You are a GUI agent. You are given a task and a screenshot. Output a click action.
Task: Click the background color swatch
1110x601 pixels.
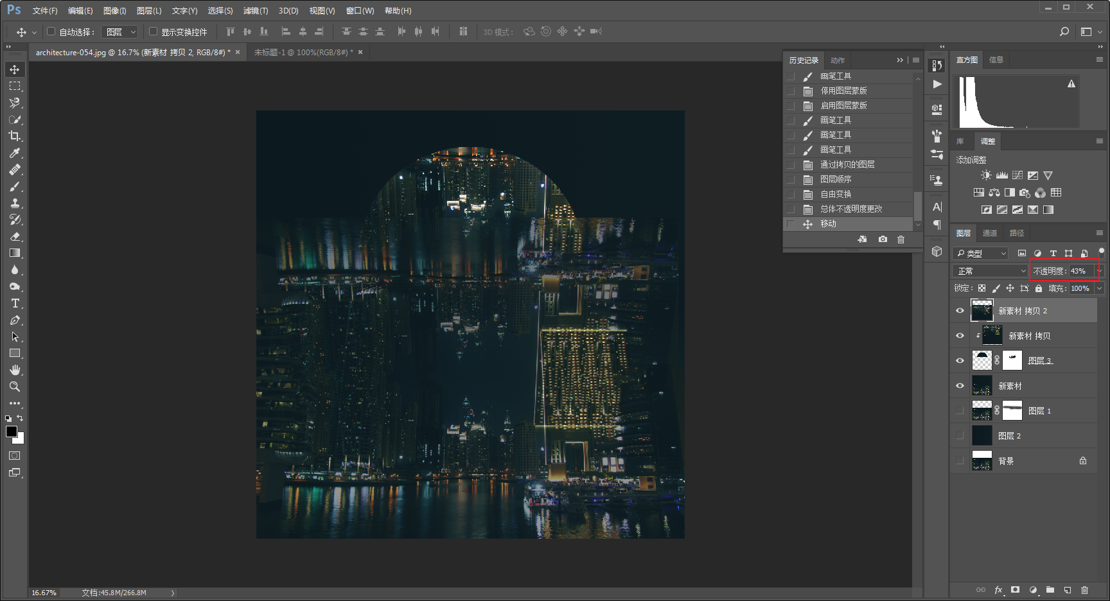click(21, 440)
